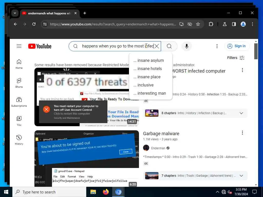Click the browser forward arrow

pos(25,24)
